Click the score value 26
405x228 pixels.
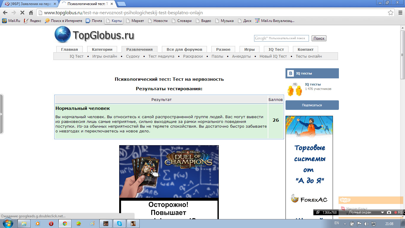[276, 120]
